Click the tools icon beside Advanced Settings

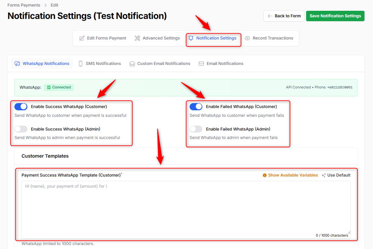point(137,38)
